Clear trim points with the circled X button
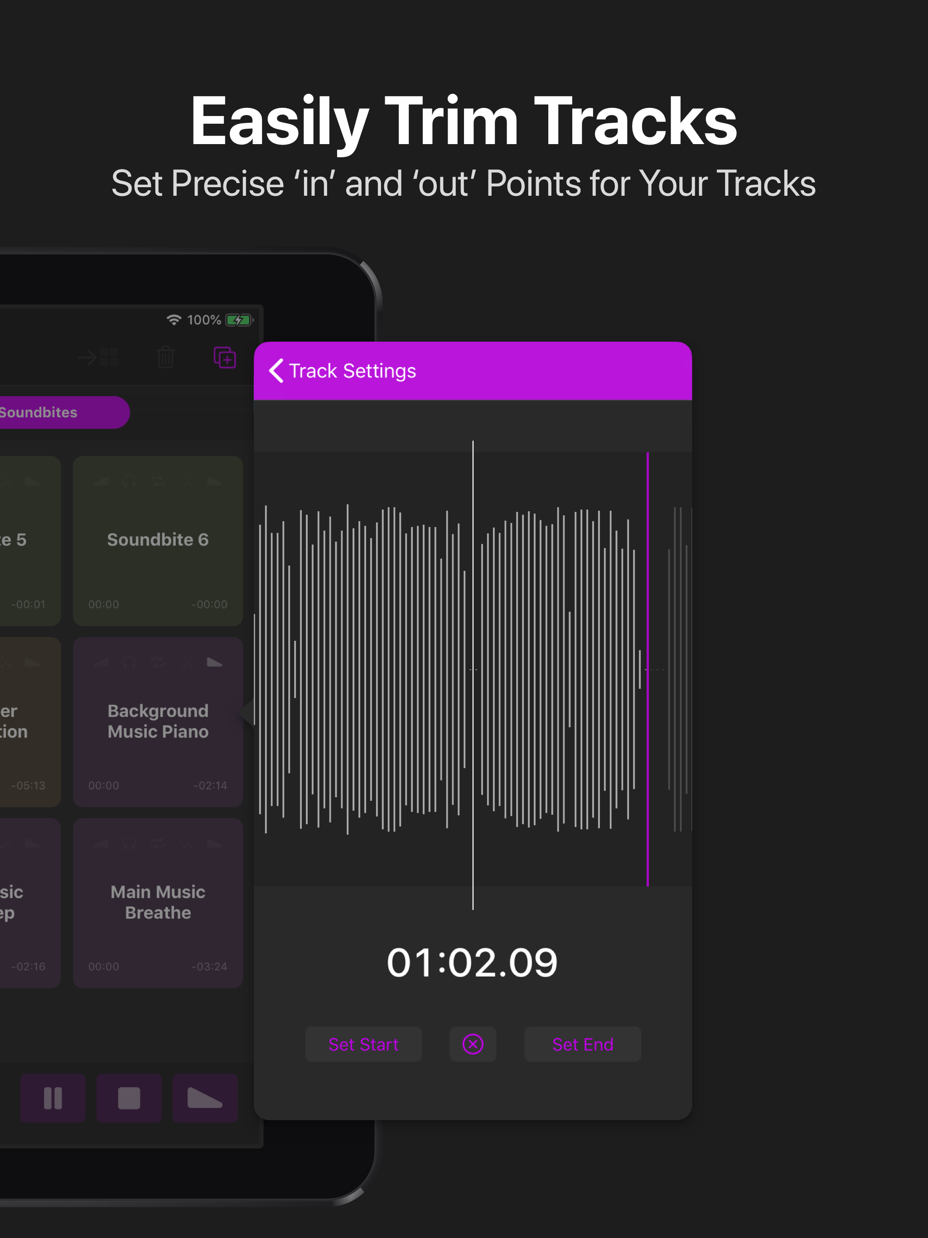 473,1044
